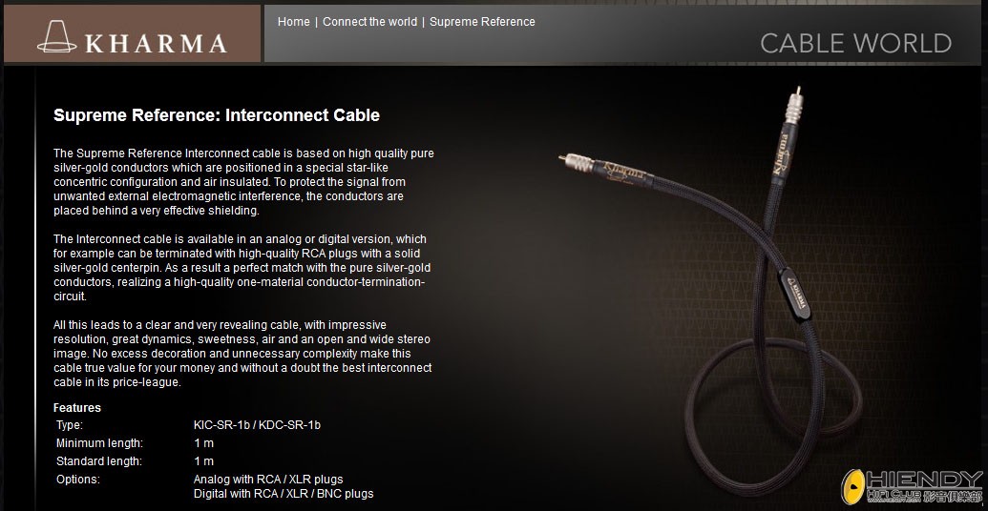Click the Kharma badge on the cable
The image size is (988, 511).
(794, 294)
